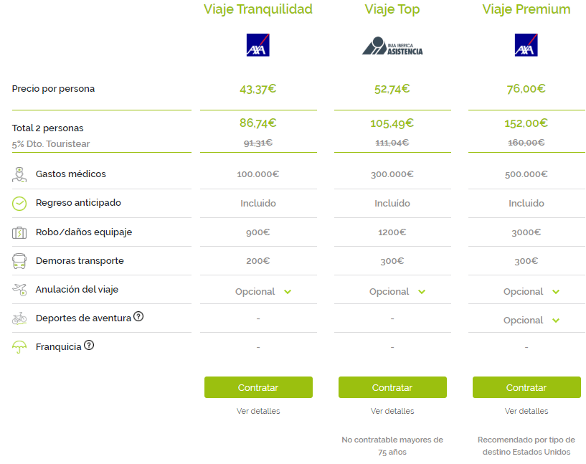586x464 pixels.
Task: Click Contratar button for Viaje Top
Action: (392, 387)
